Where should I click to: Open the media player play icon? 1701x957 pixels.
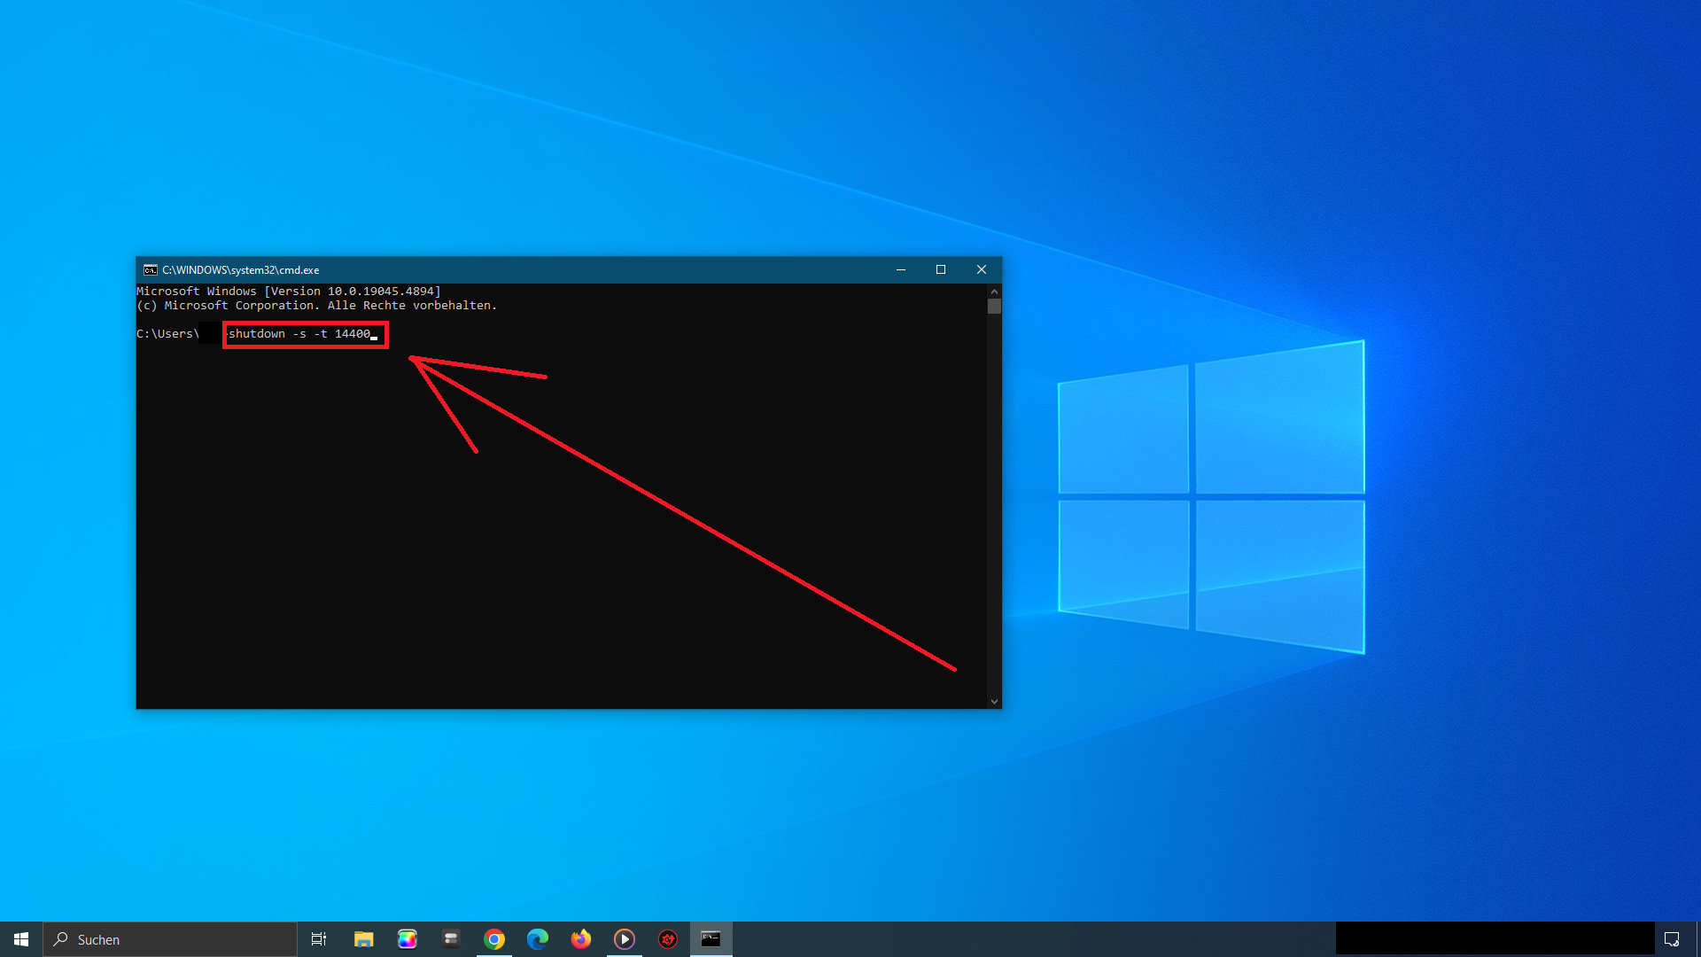pyautogui.click(x=625, y=939)
